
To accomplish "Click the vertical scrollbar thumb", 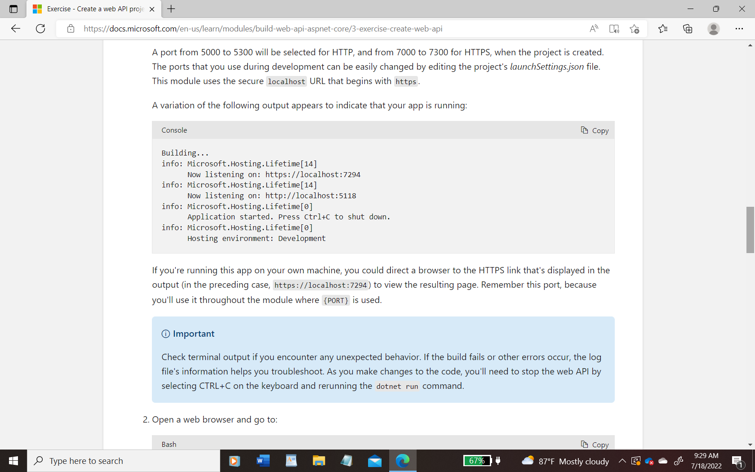I will (x=750, y=230).
